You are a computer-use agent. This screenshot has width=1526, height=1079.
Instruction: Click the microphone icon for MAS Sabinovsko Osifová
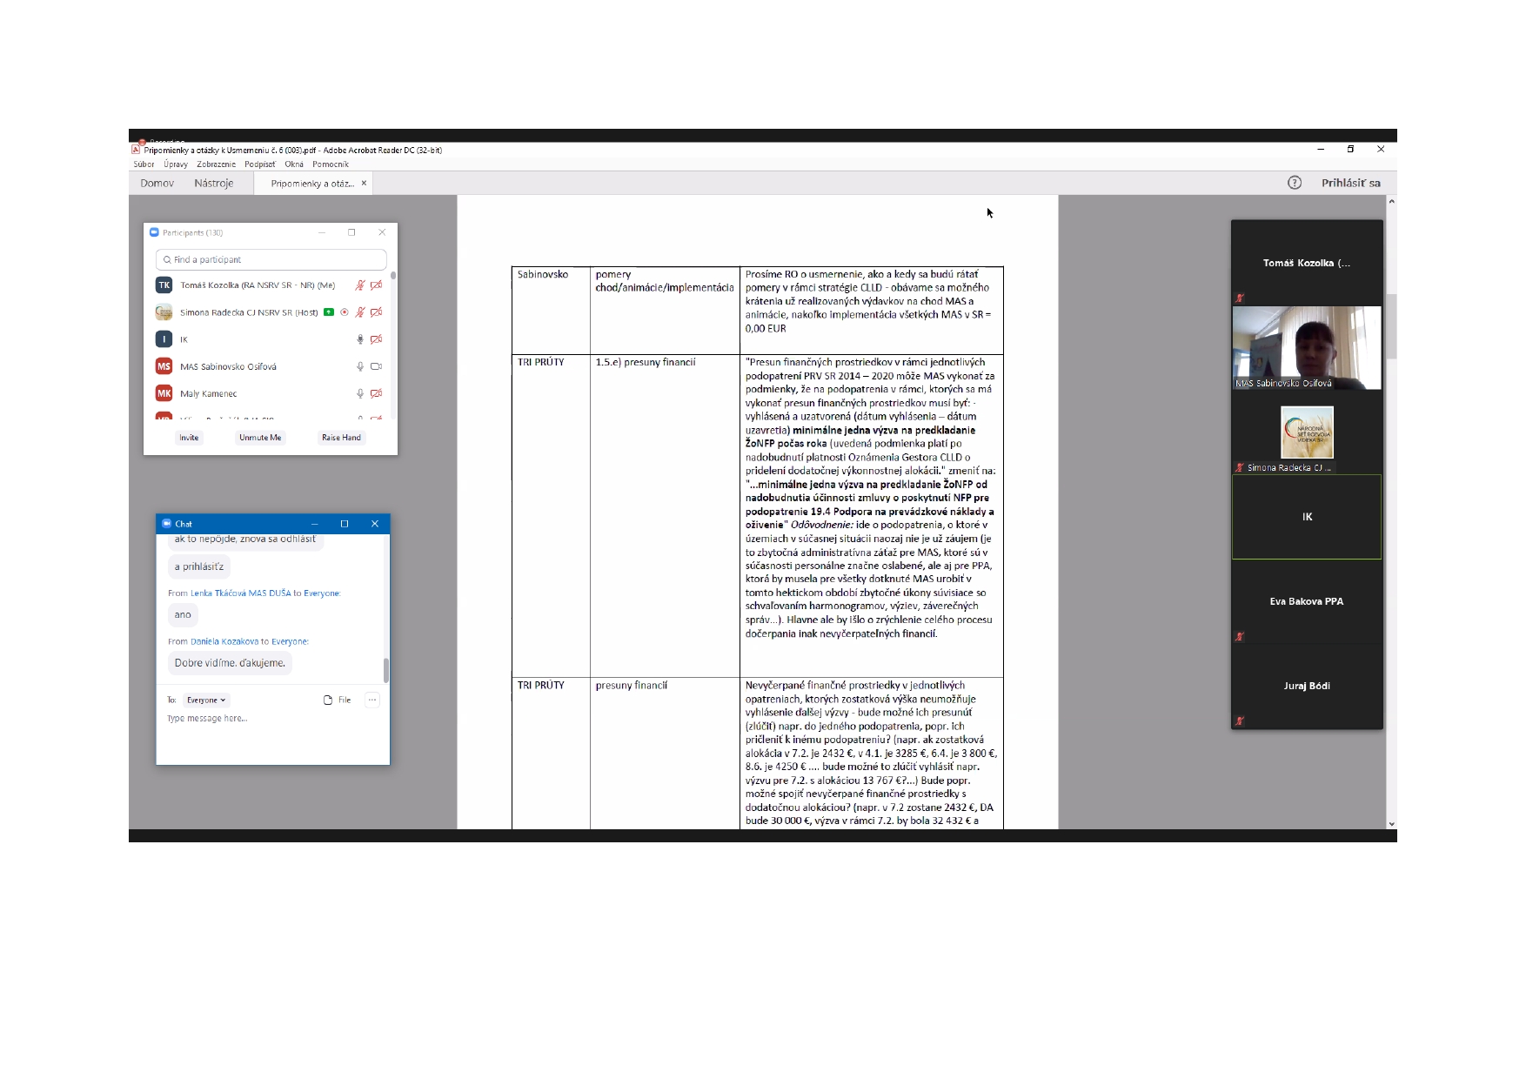point(360,366)
